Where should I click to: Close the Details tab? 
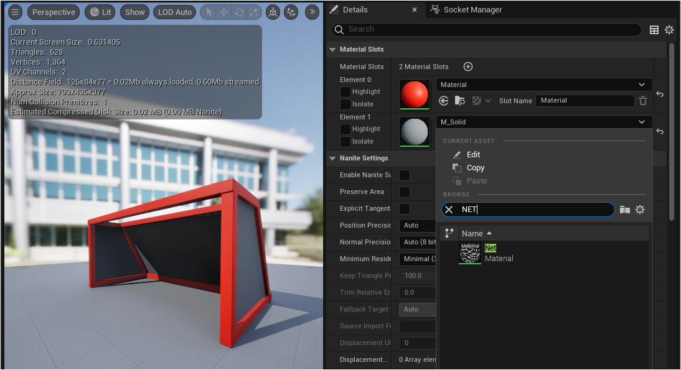click(x=415, y=9)
